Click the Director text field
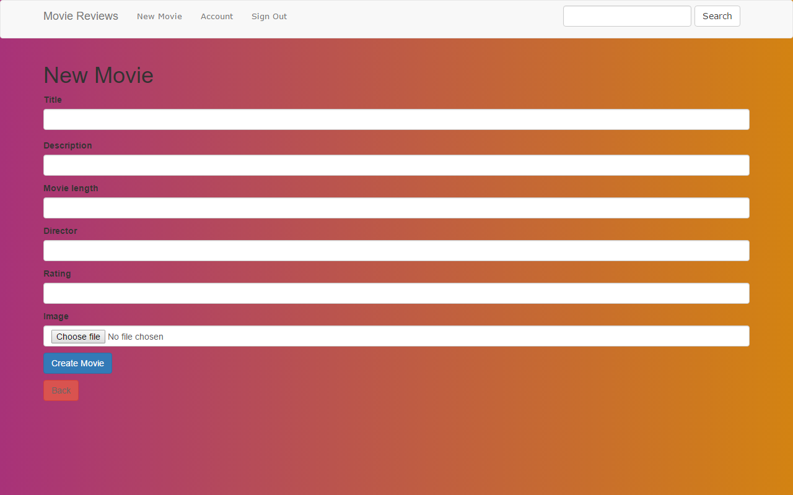 click(396, 251)
